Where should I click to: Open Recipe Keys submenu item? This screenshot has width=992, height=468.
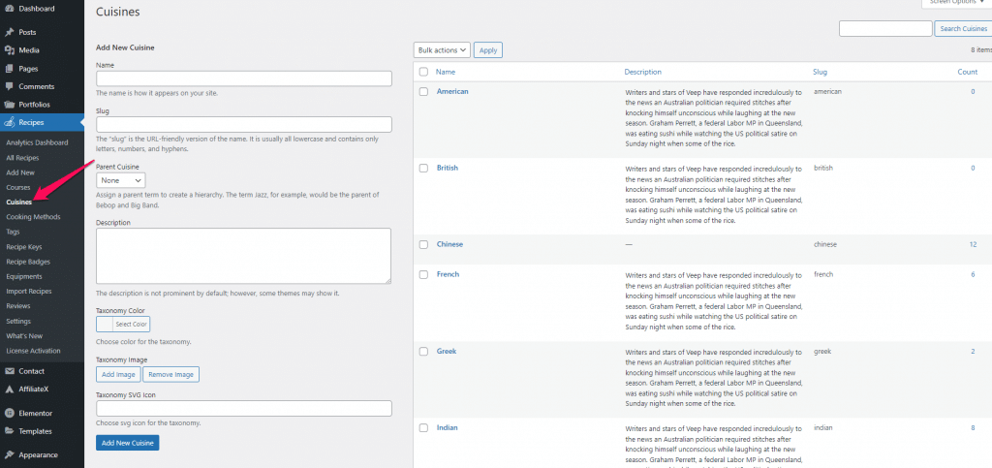tap(24, 247)
